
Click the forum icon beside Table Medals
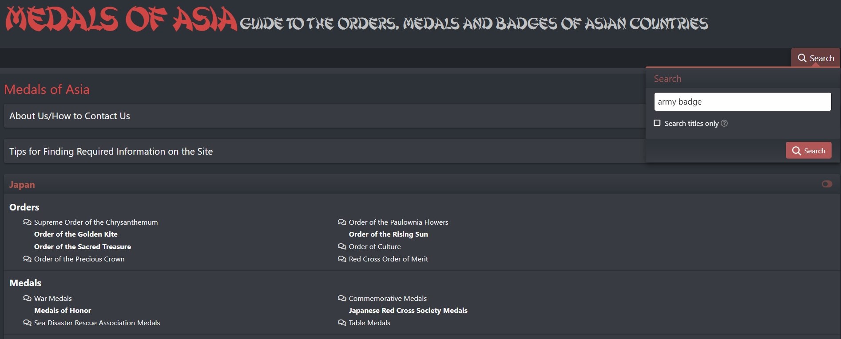342,323
